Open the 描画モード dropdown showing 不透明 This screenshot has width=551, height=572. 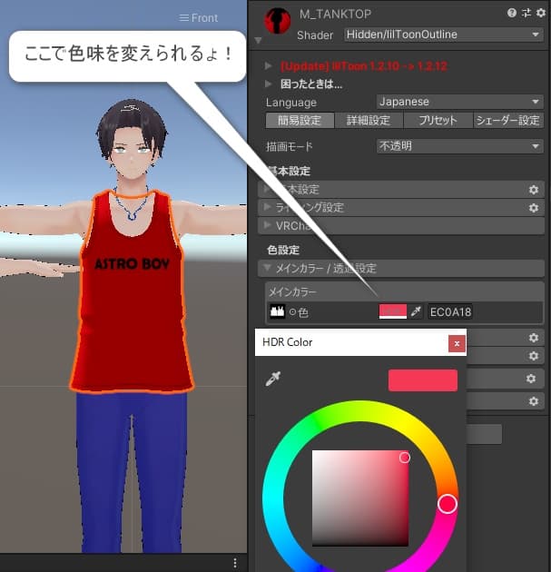click(x=459, y=146)
